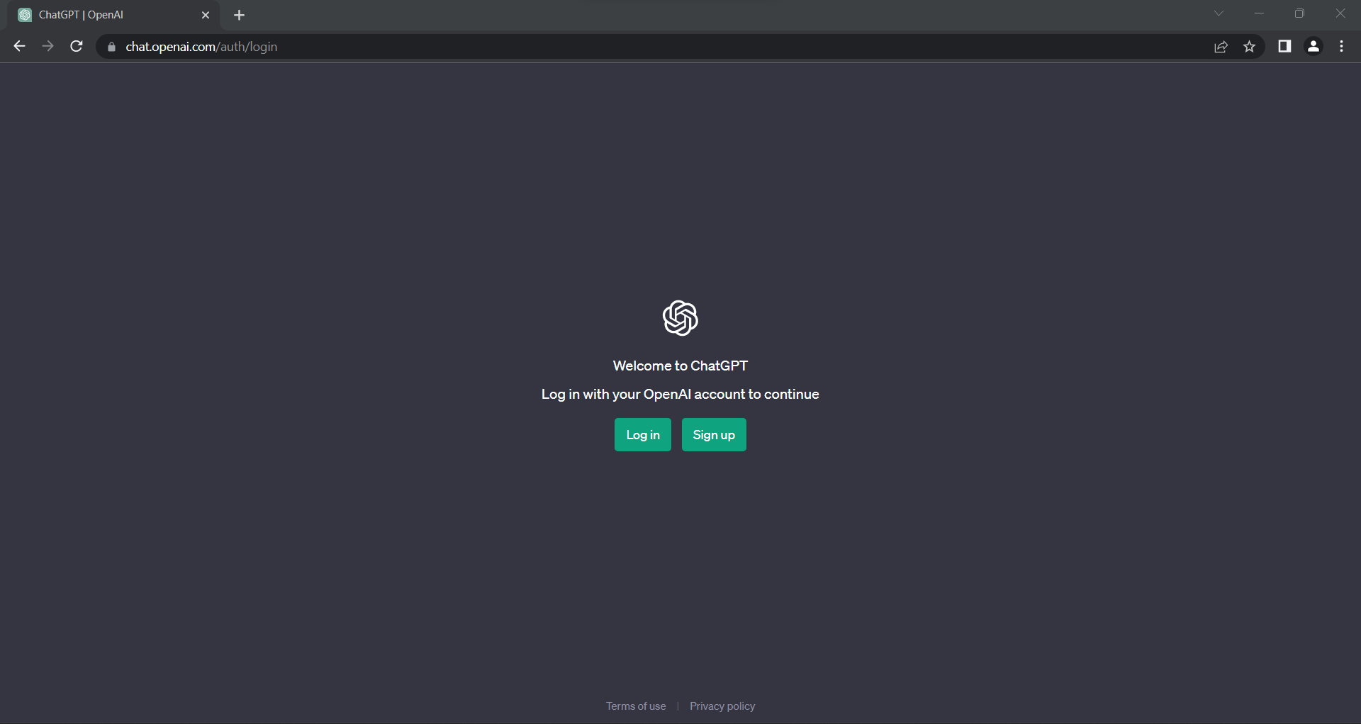The height and width of the screenshot is (724, 1361).
Task: Click the Log in button
Action: pos(642,434)
